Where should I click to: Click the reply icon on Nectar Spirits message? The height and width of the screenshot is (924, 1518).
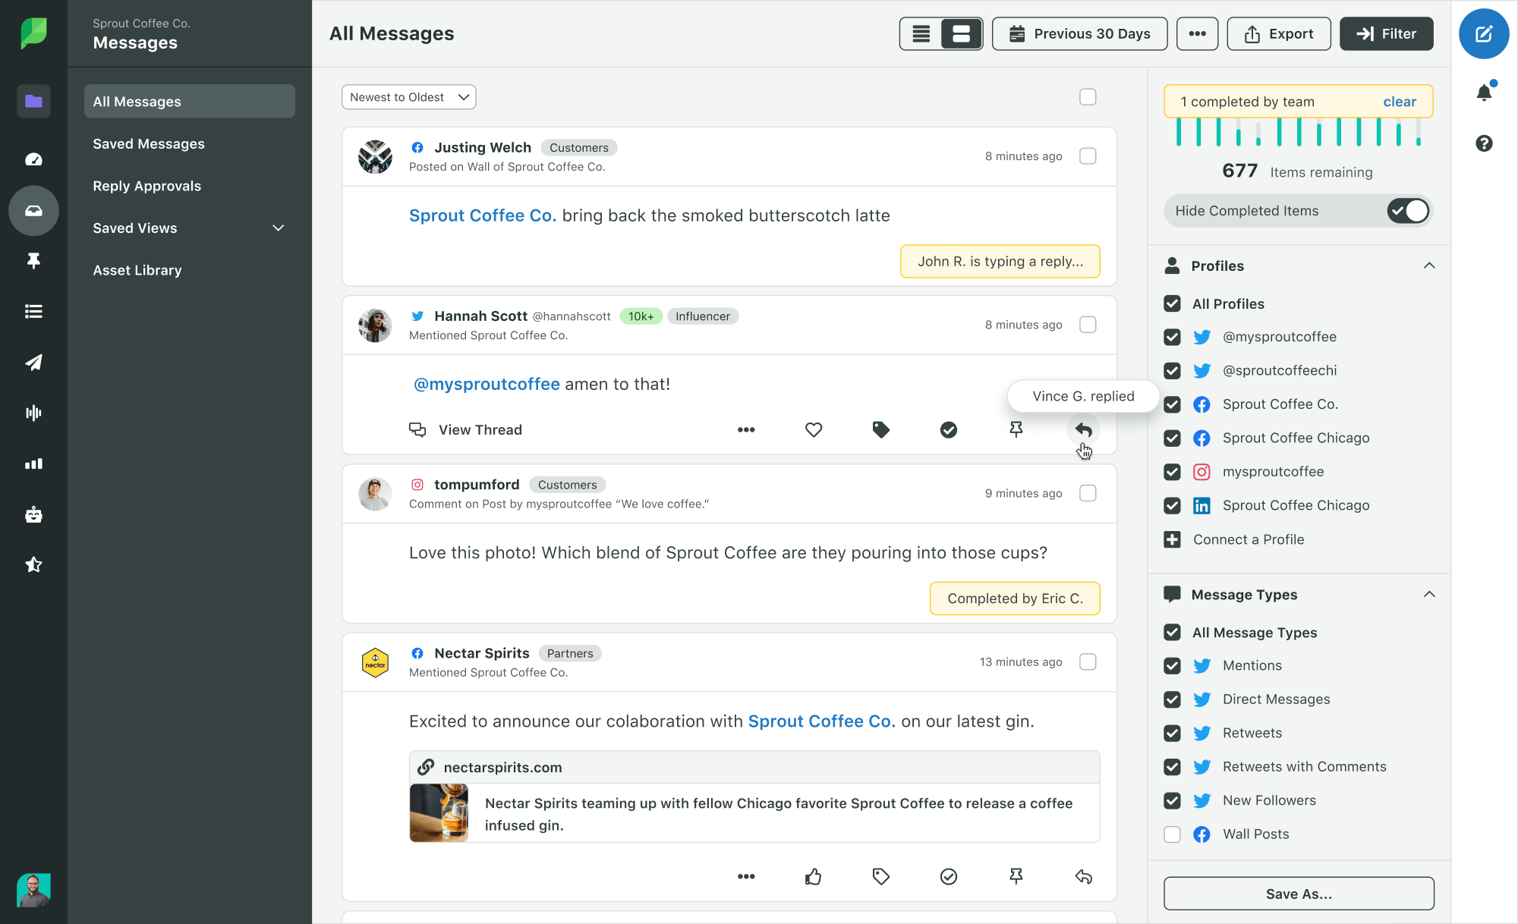point(1083,878)
